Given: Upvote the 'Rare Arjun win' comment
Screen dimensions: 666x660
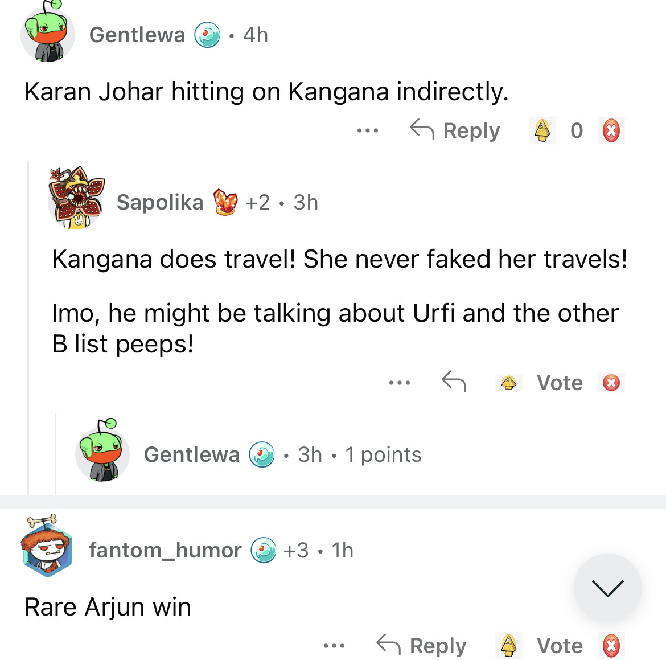Looking at the screenshot, I should point(509,646).
